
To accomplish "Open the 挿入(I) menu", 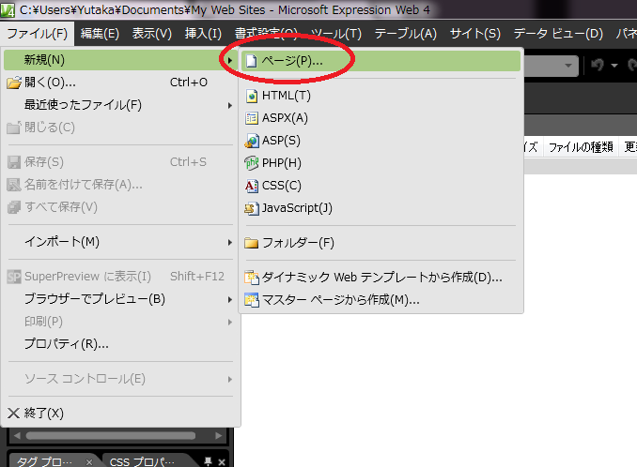I will [x=203, y=34].
